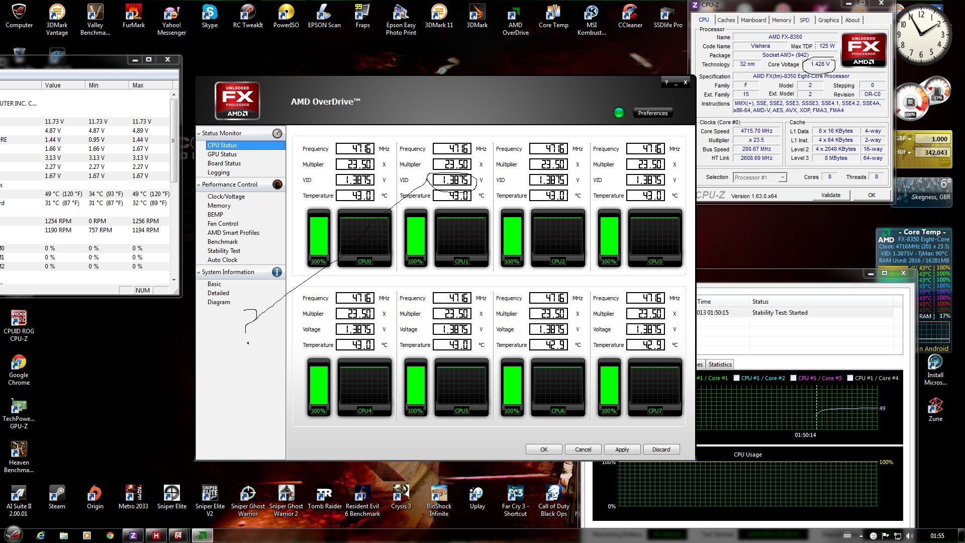Collapse the System Information section
This screenshot has width=965, height=543.
199,272
